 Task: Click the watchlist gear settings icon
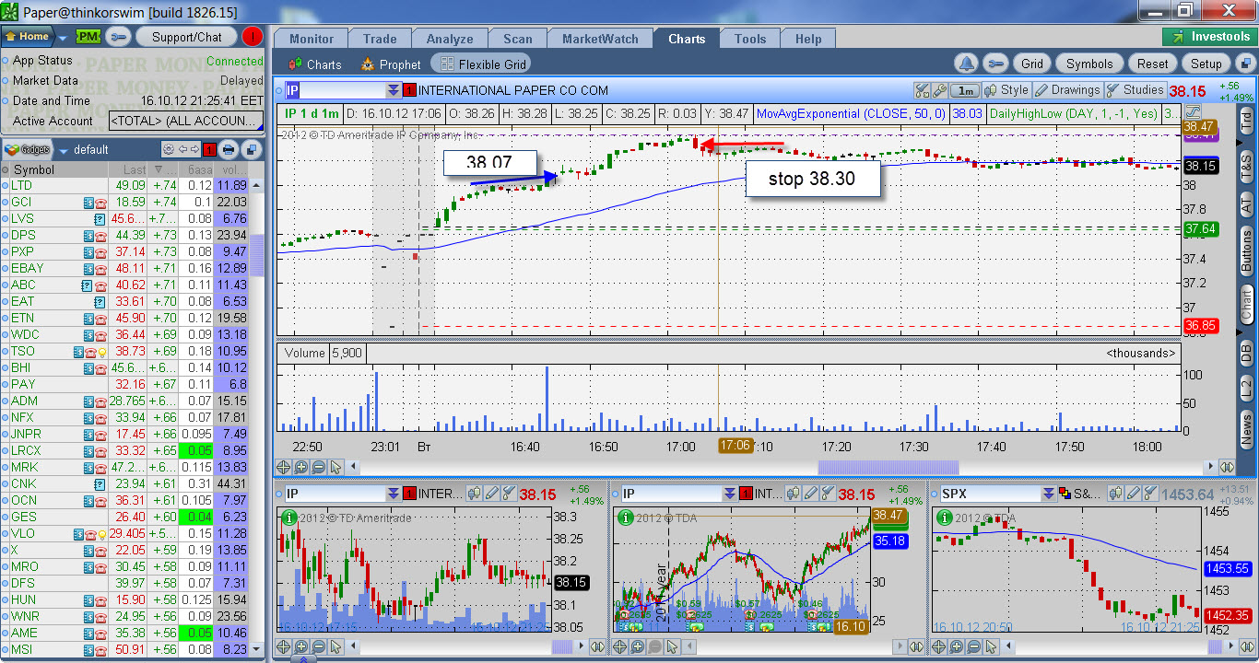point(169,149)
